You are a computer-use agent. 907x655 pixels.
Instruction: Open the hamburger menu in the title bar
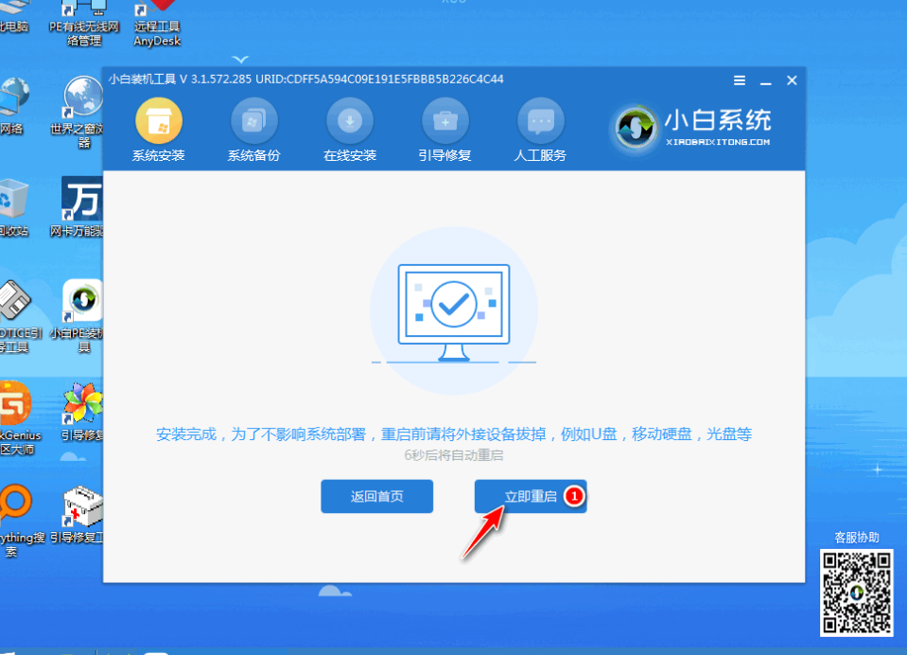[x=740, y=80]
